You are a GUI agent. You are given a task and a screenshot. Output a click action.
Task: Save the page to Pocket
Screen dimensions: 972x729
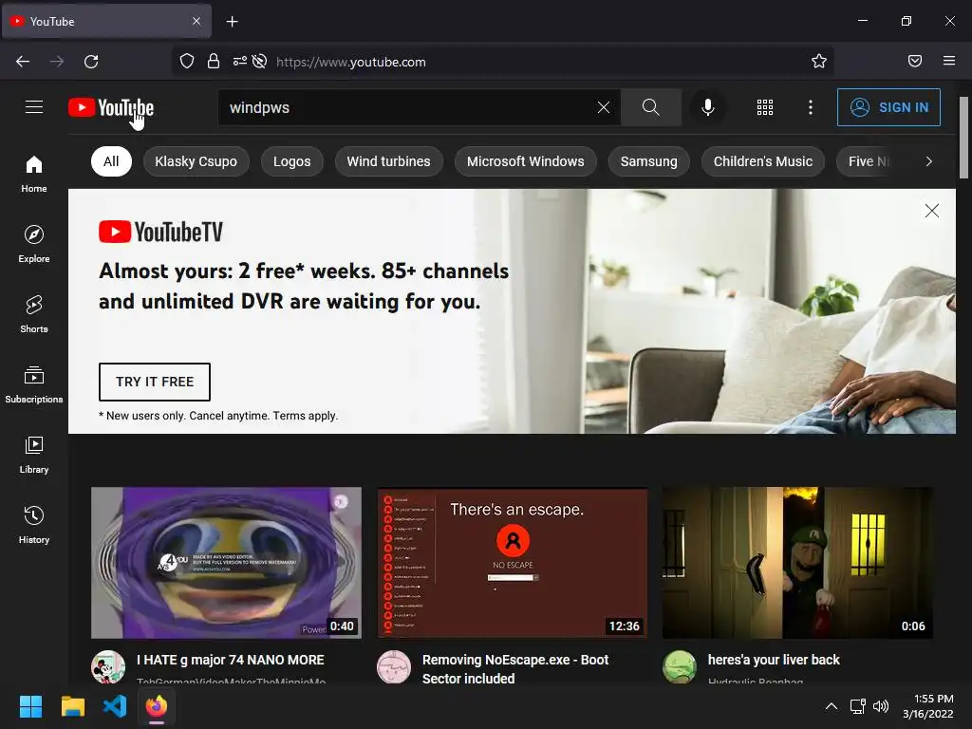pyautogui.click(x=914, y=61)
